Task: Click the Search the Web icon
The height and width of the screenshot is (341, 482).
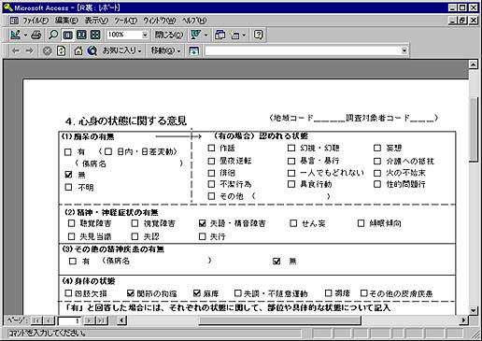Action: pos(92,50)
